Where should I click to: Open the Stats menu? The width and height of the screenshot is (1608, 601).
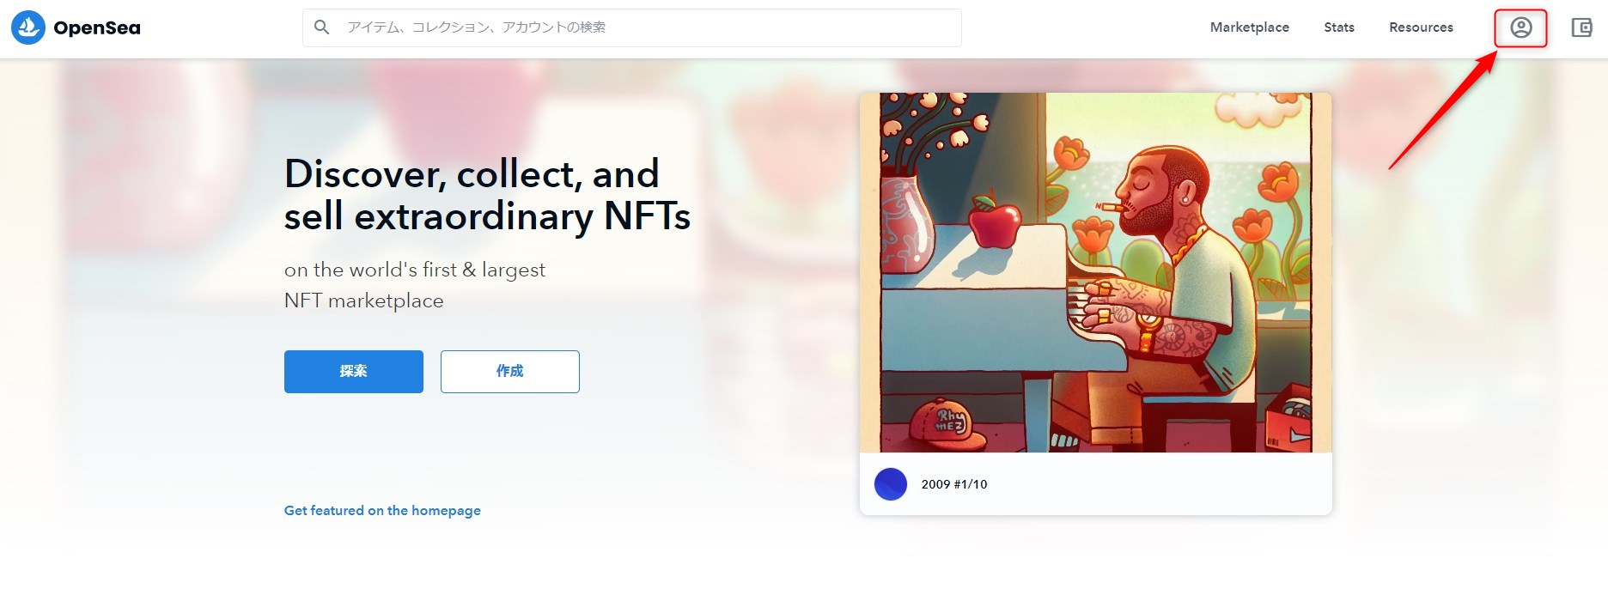tap(1338, 27)
